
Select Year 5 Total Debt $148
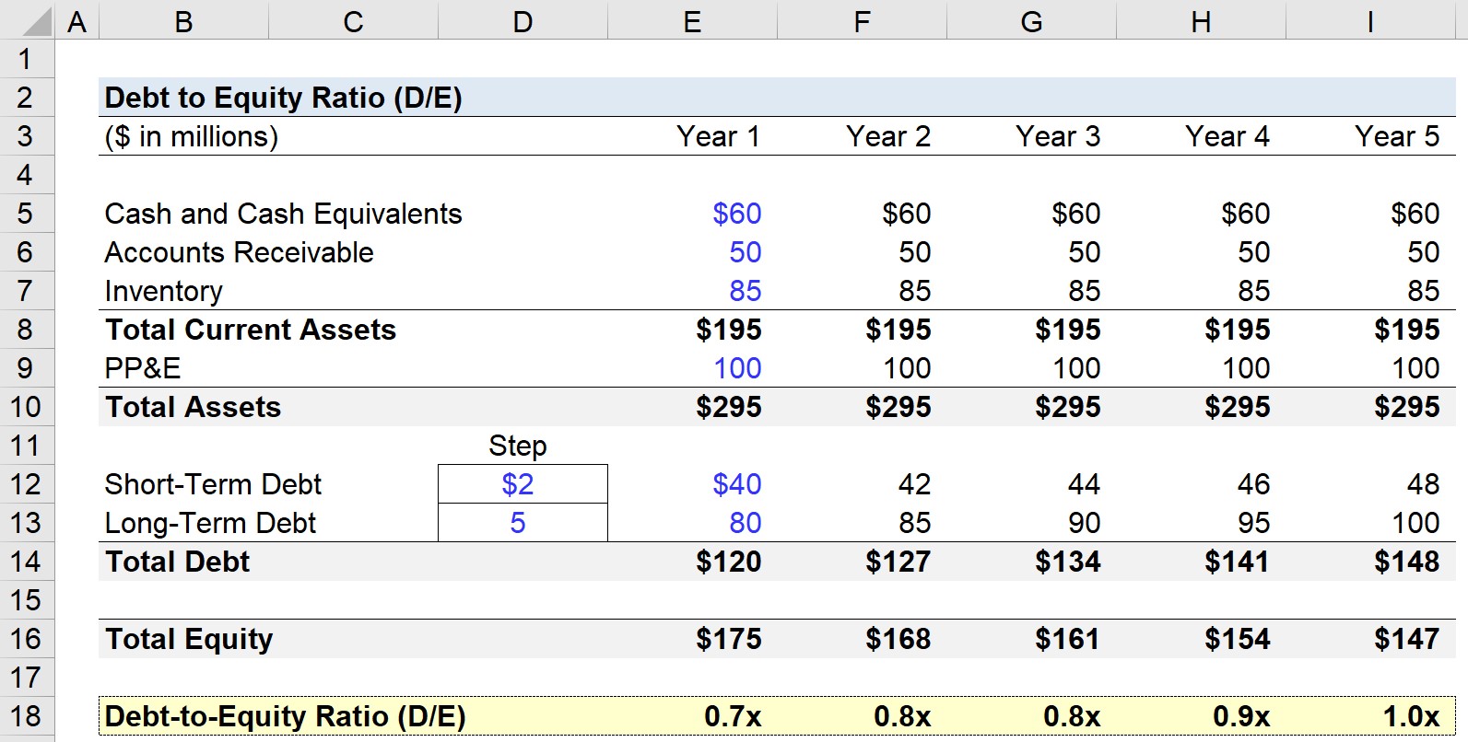(1407, 562)
